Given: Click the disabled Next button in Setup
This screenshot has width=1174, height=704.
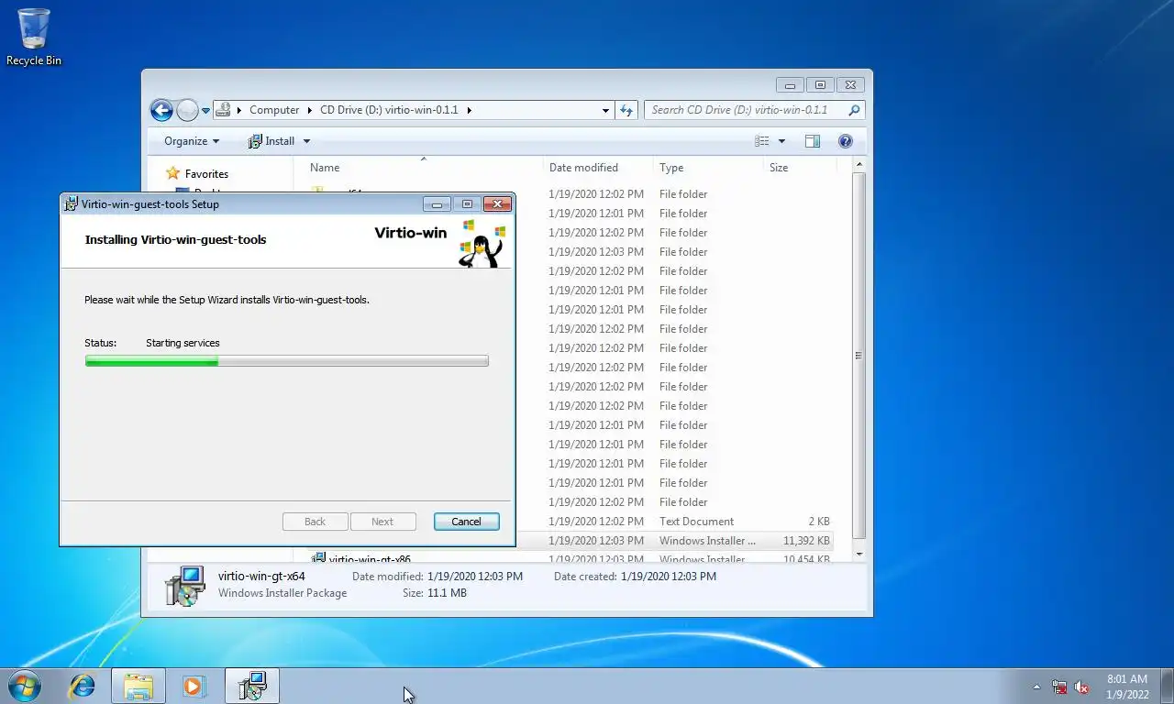Looking at the screenshot, I should [x=382, y=522].
